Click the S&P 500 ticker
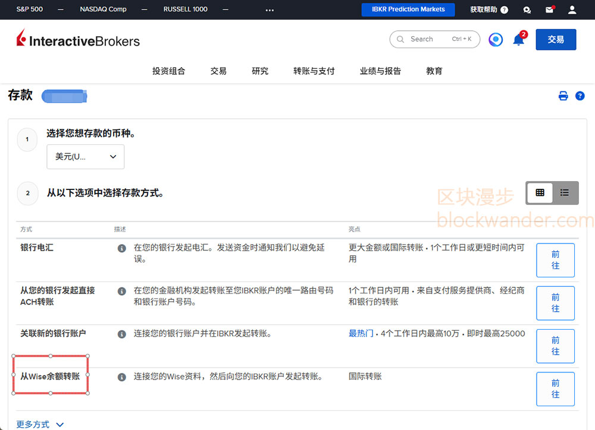The width and height of the screenshot is (595, 430). (30, 9)
